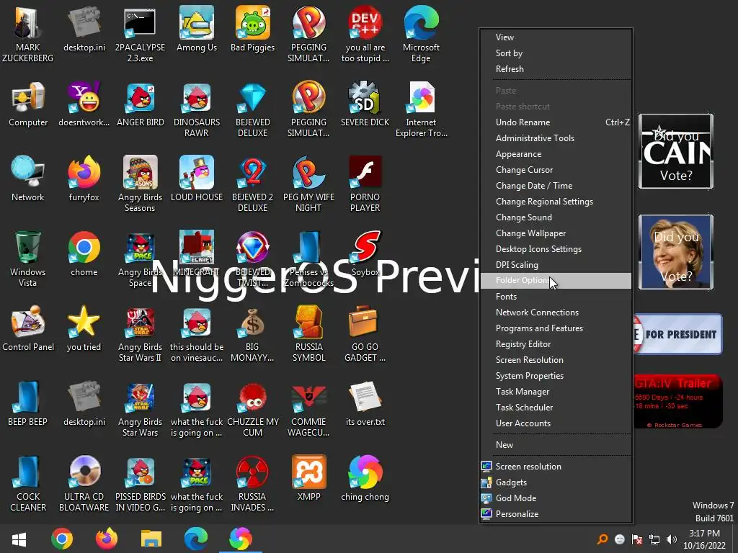Image resolution: width=738 pixels, height=553 pixels.
Task: Select the Network desktop icon
Action: point(28,179)
